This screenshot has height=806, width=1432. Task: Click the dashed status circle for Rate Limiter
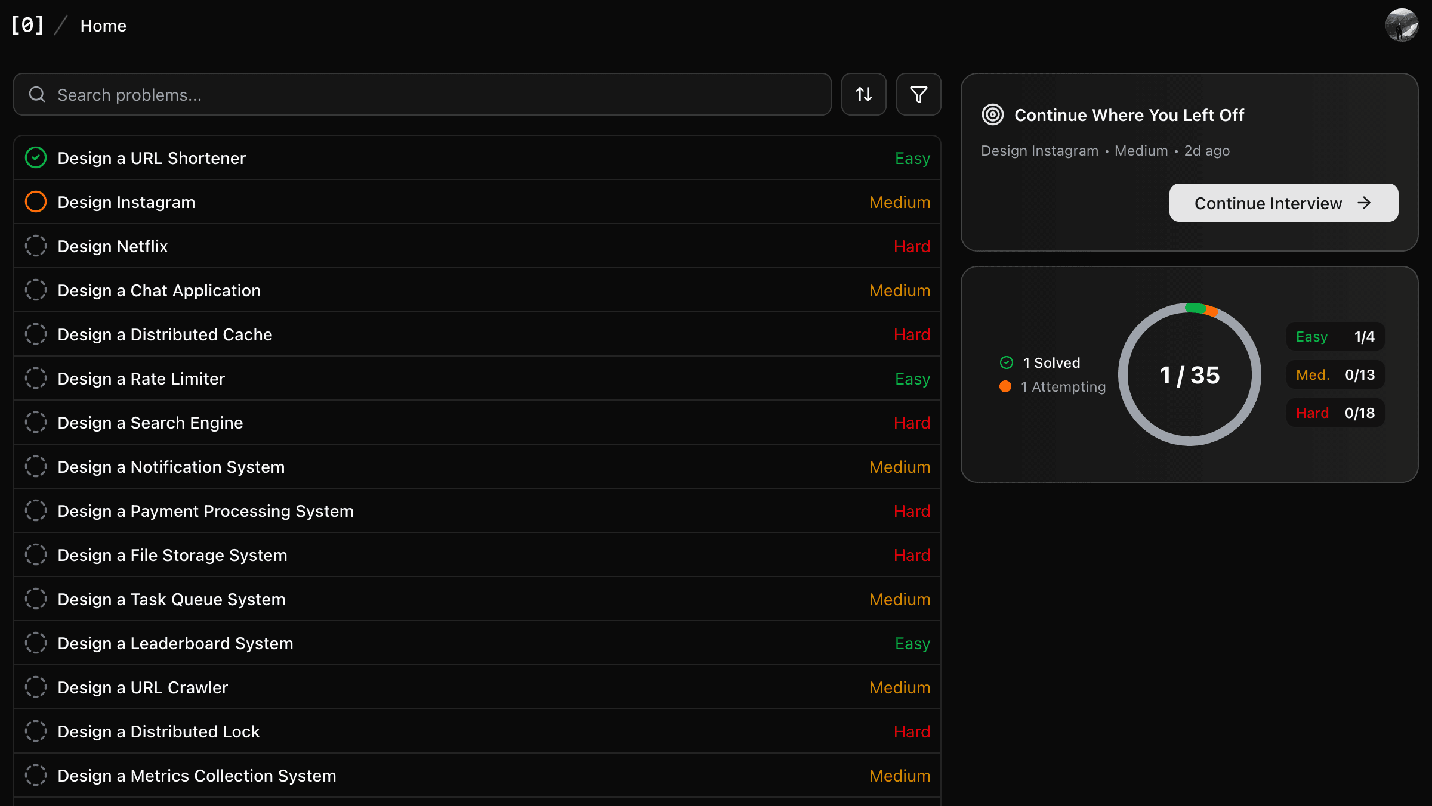tap(36, 379)
